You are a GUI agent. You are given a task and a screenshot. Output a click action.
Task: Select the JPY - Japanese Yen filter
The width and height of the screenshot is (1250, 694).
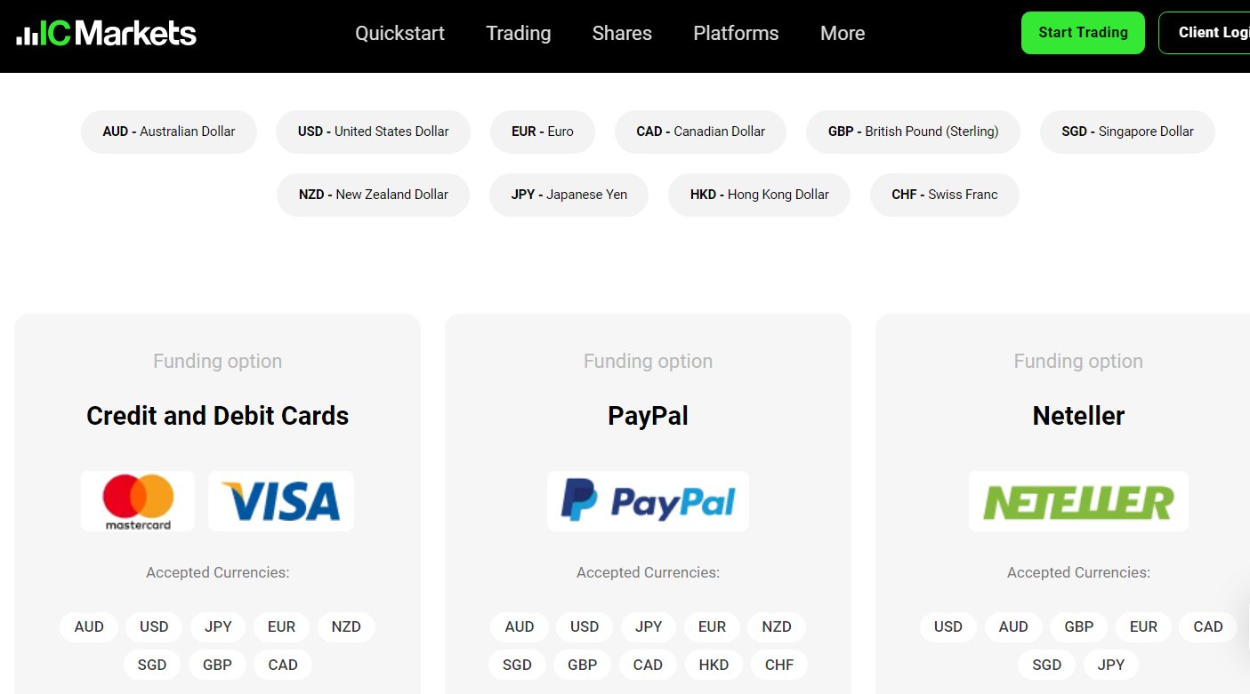click(x=569, y=195)
